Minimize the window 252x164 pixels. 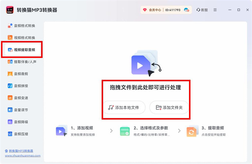point(230,10)
